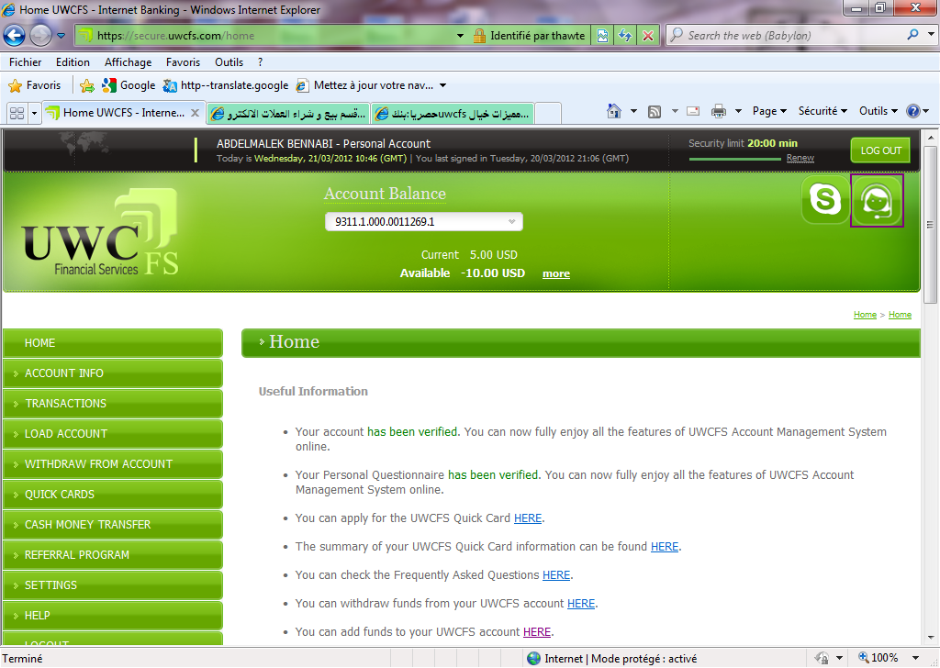Click the Add to favorites bar icon
This screenshot has width=940, height=668.
coord(87,85)
